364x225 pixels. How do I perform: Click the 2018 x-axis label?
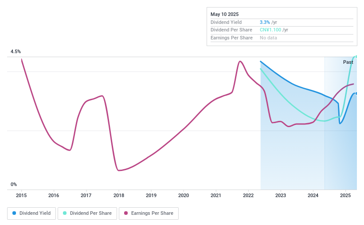pyautogui.click(x=119, y=195)
